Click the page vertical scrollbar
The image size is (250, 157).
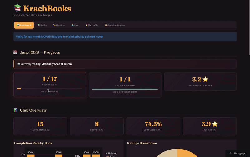(x=249, y=28)
